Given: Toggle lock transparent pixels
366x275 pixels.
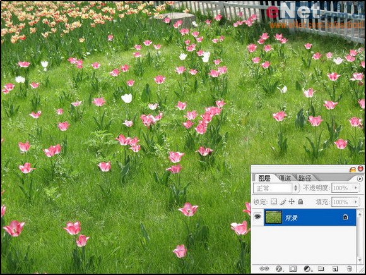Looking at the screenshot, I should pyautogui.click(x=274, y=202).
